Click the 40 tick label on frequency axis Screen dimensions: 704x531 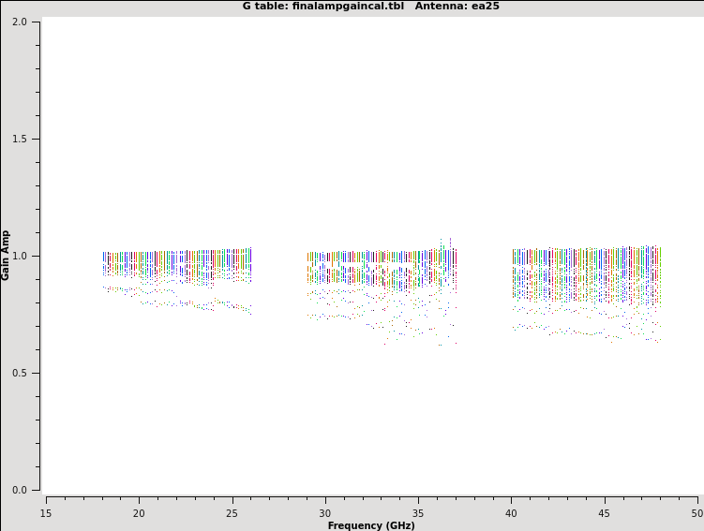[511, 512]
